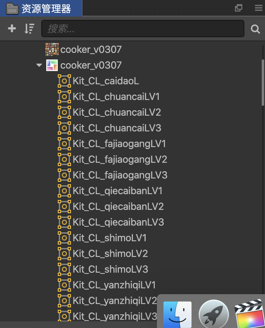Click the Kit_CL_fajiaogangLV2 sprite frame icon
The image size is (265, 328).
(64, 159)
